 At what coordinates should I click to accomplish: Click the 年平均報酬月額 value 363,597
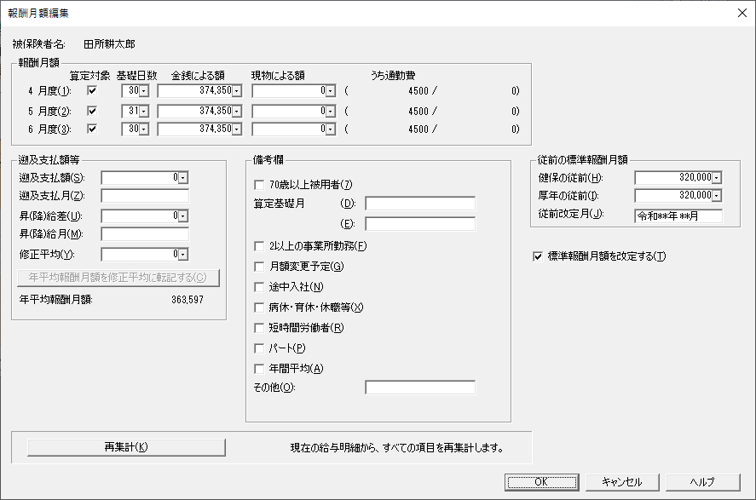tap(188, 300)
